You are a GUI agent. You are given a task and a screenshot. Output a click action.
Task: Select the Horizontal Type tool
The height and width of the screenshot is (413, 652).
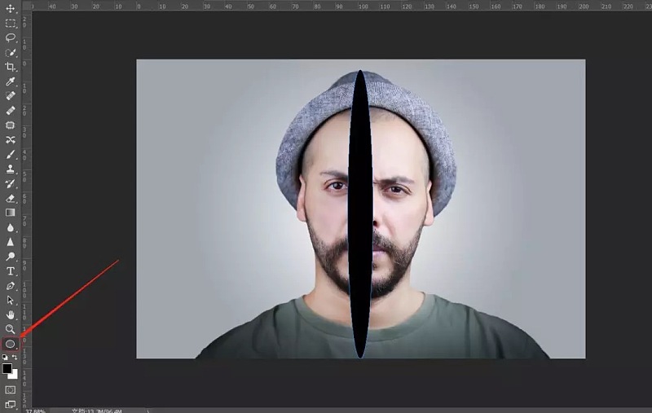10,271
